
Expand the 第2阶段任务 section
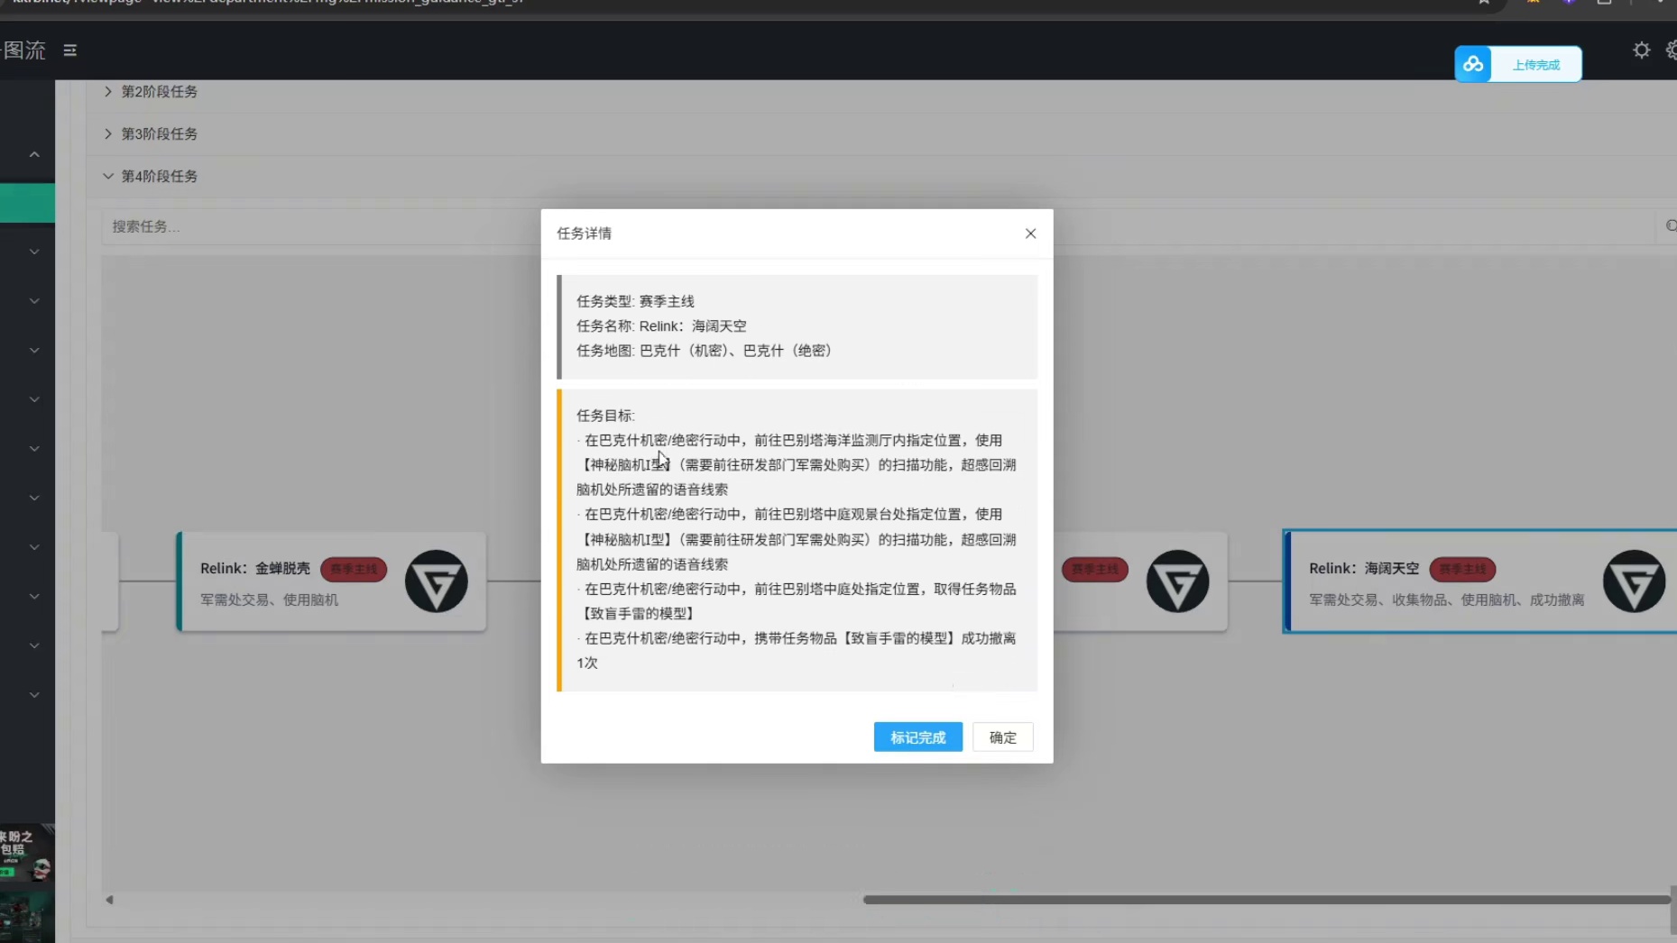point(159,92)
